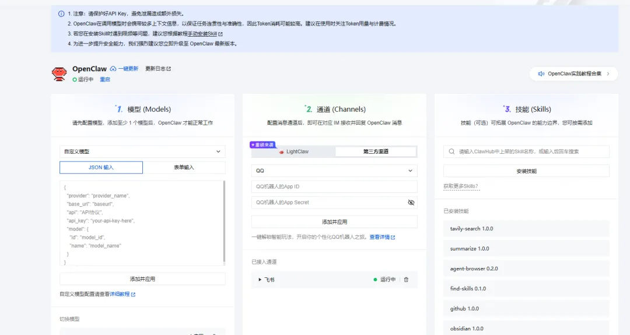Click external link icon after 查看详情
Image resolution: width=630 pixels, height=335 pixels.
tap(393, 238)
